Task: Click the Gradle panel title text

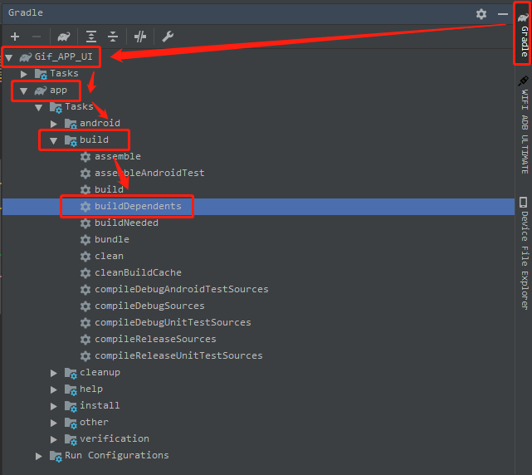Action: (x=26, y=13)
